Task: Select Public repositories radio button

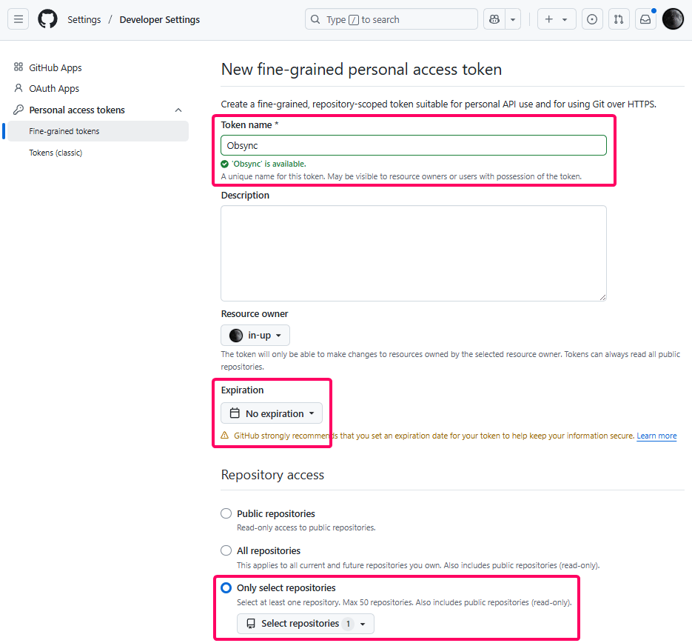Action: 226,513
